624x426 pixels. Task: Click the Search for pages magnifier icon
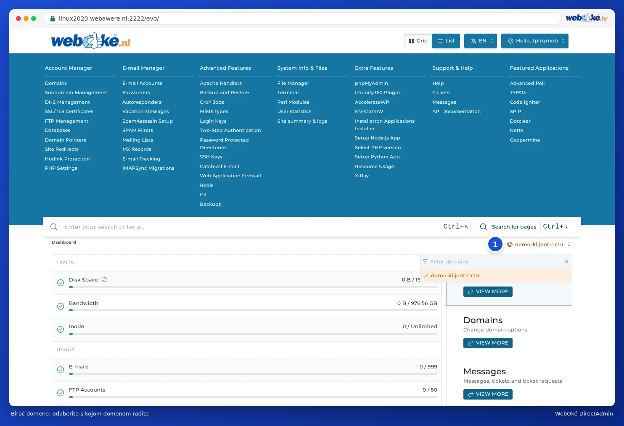[484, 227]
